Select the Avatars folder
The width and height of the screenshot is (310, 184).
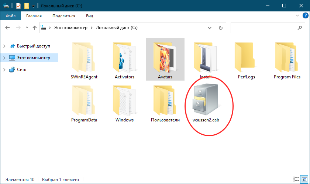pyautogui.click(x=165, y=59)
